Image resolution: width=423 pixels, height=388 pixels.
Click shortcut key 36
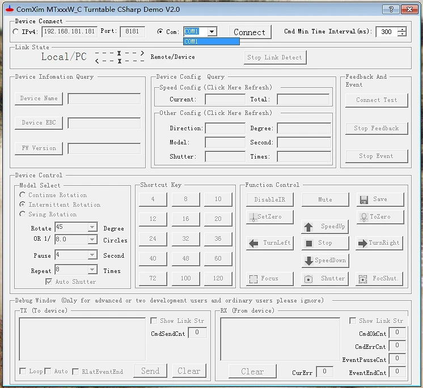218,239
